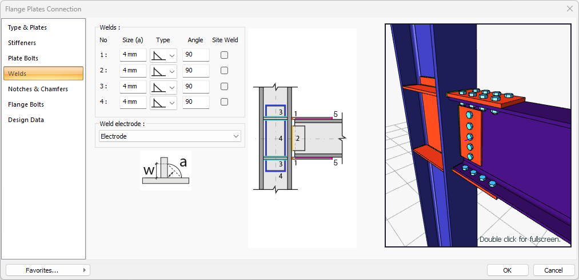Image resolution: width=579 pixels, height=280 pixels.
Task: Click weld 1 size input field
Action: [x=133, y=55]
